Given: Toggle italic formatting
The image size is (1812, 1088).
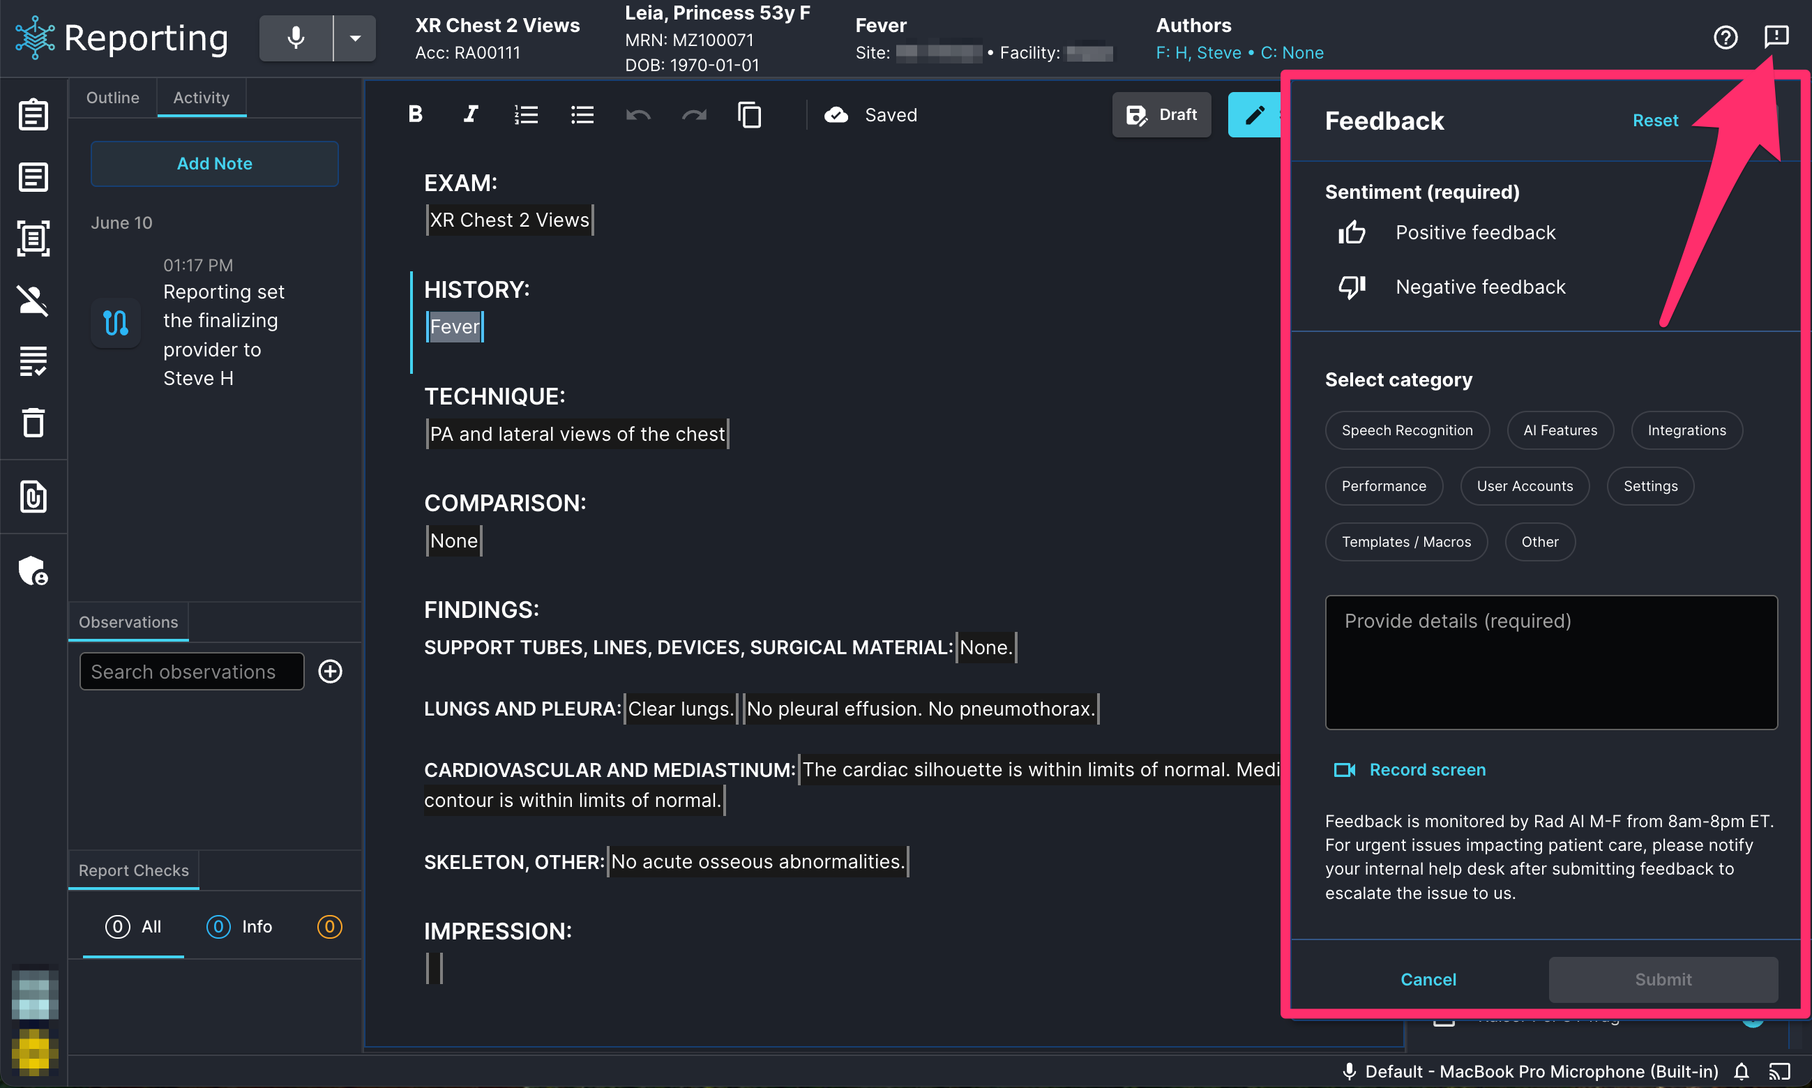Looking at the screenshot, I should pyautogui.click(x=471, y=114).
